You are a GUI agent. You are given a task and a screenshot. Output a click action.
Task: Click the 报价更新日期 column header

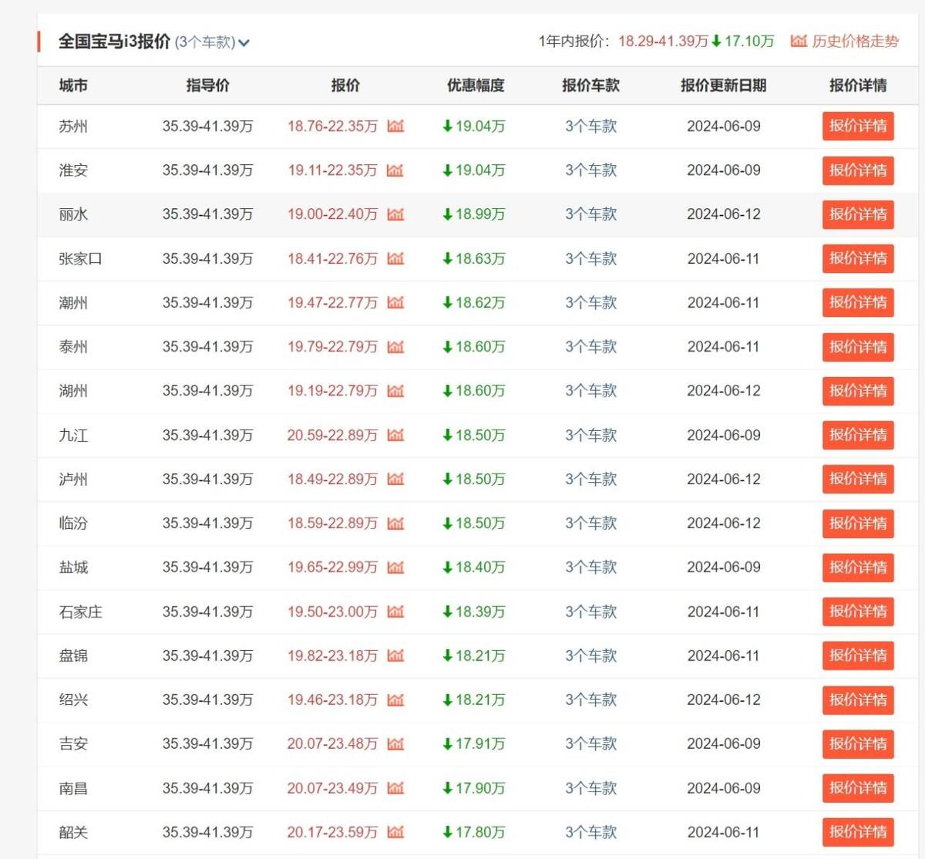click(x=723, y=86)
